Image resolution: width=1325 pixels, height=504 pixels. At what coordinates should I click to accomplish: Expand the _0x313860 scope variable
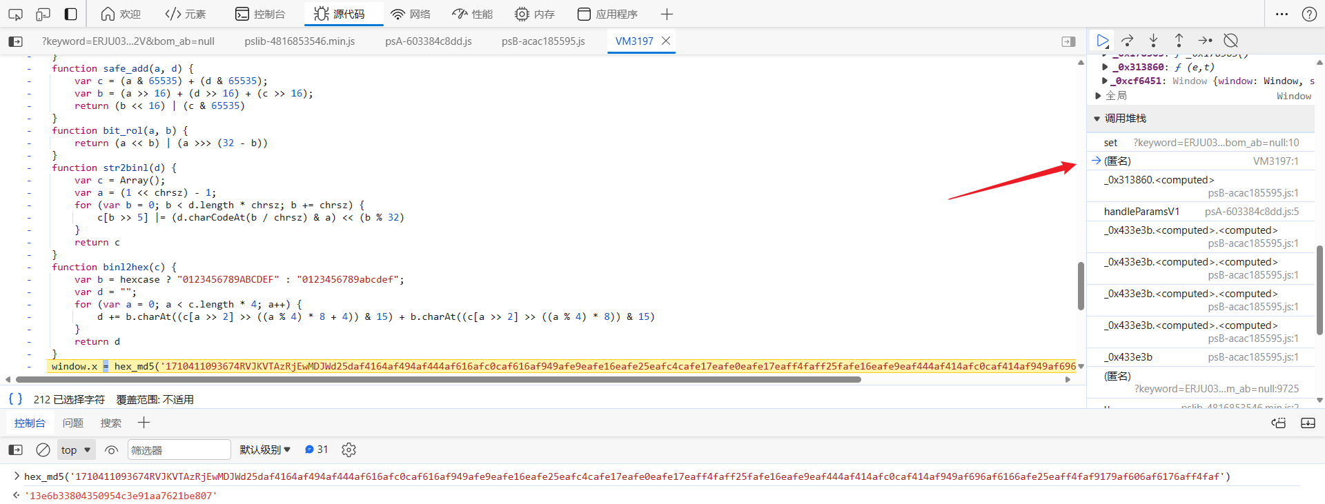[1105, 67]
